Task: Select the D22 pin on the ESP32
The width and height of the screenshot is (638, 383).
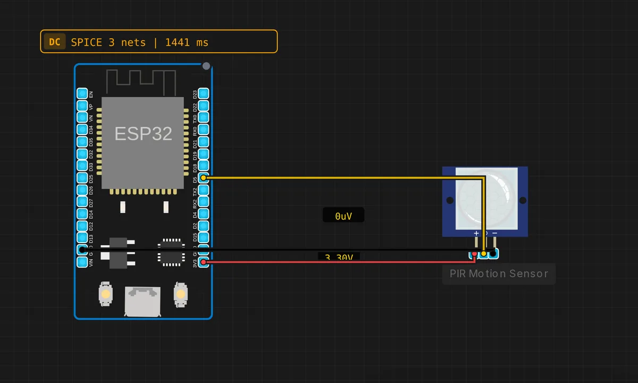Action: [203, 106]
